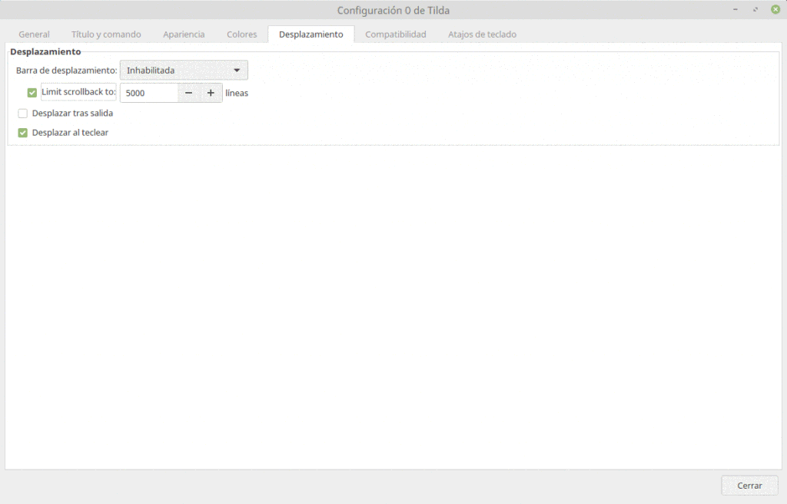
Task: Click plus to increase scrollback lines
Action: coord(211,92)
